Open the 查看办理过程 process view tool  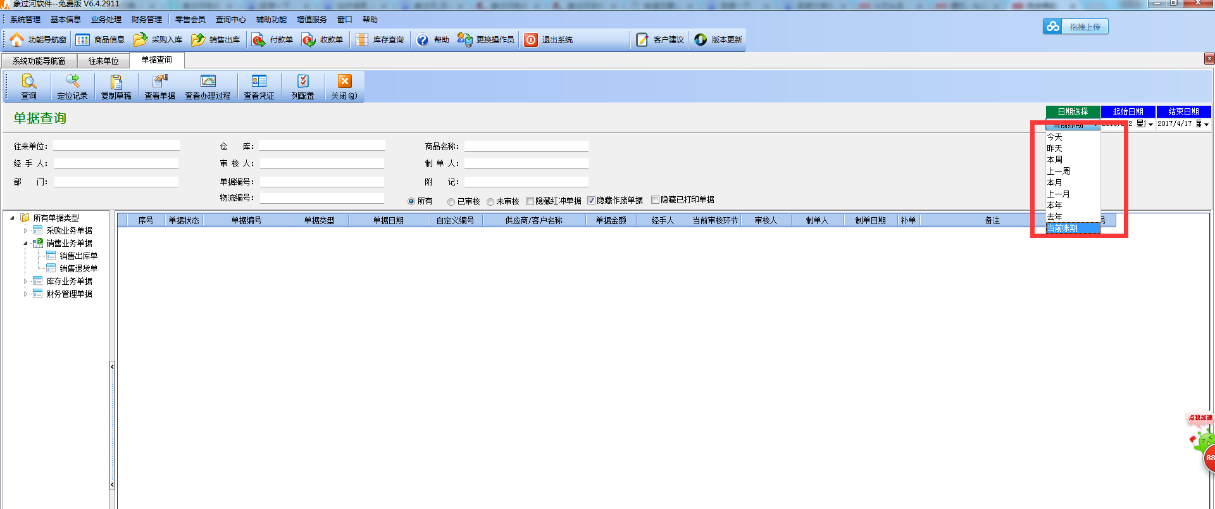click(x=208, y=87)
